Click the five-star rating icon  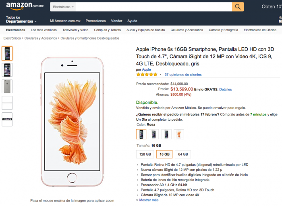(x=147, y=75)
